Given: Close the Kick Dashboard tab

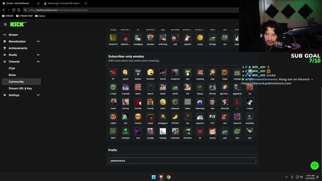Looking at the screenshot, I should (38, 3).
